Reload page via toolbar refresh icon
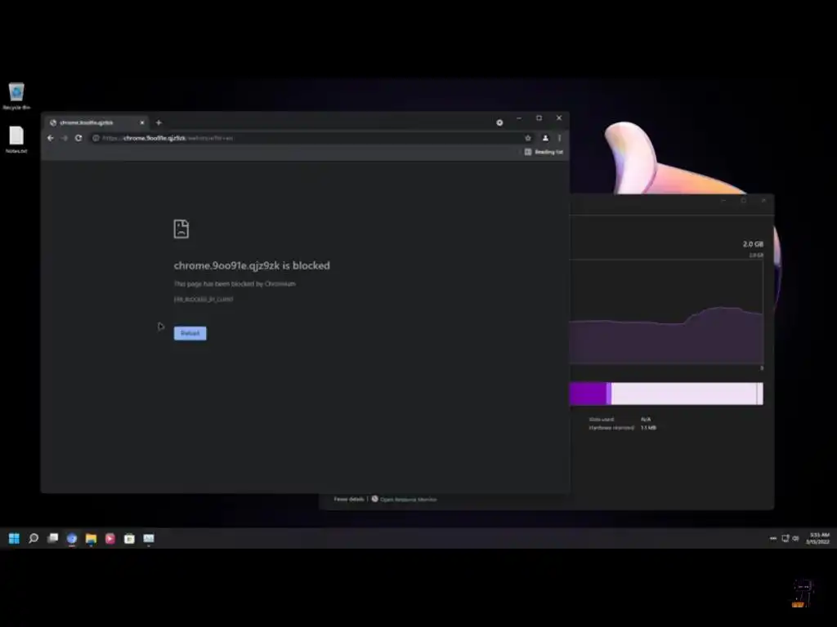837x627 pixels. 78,138
